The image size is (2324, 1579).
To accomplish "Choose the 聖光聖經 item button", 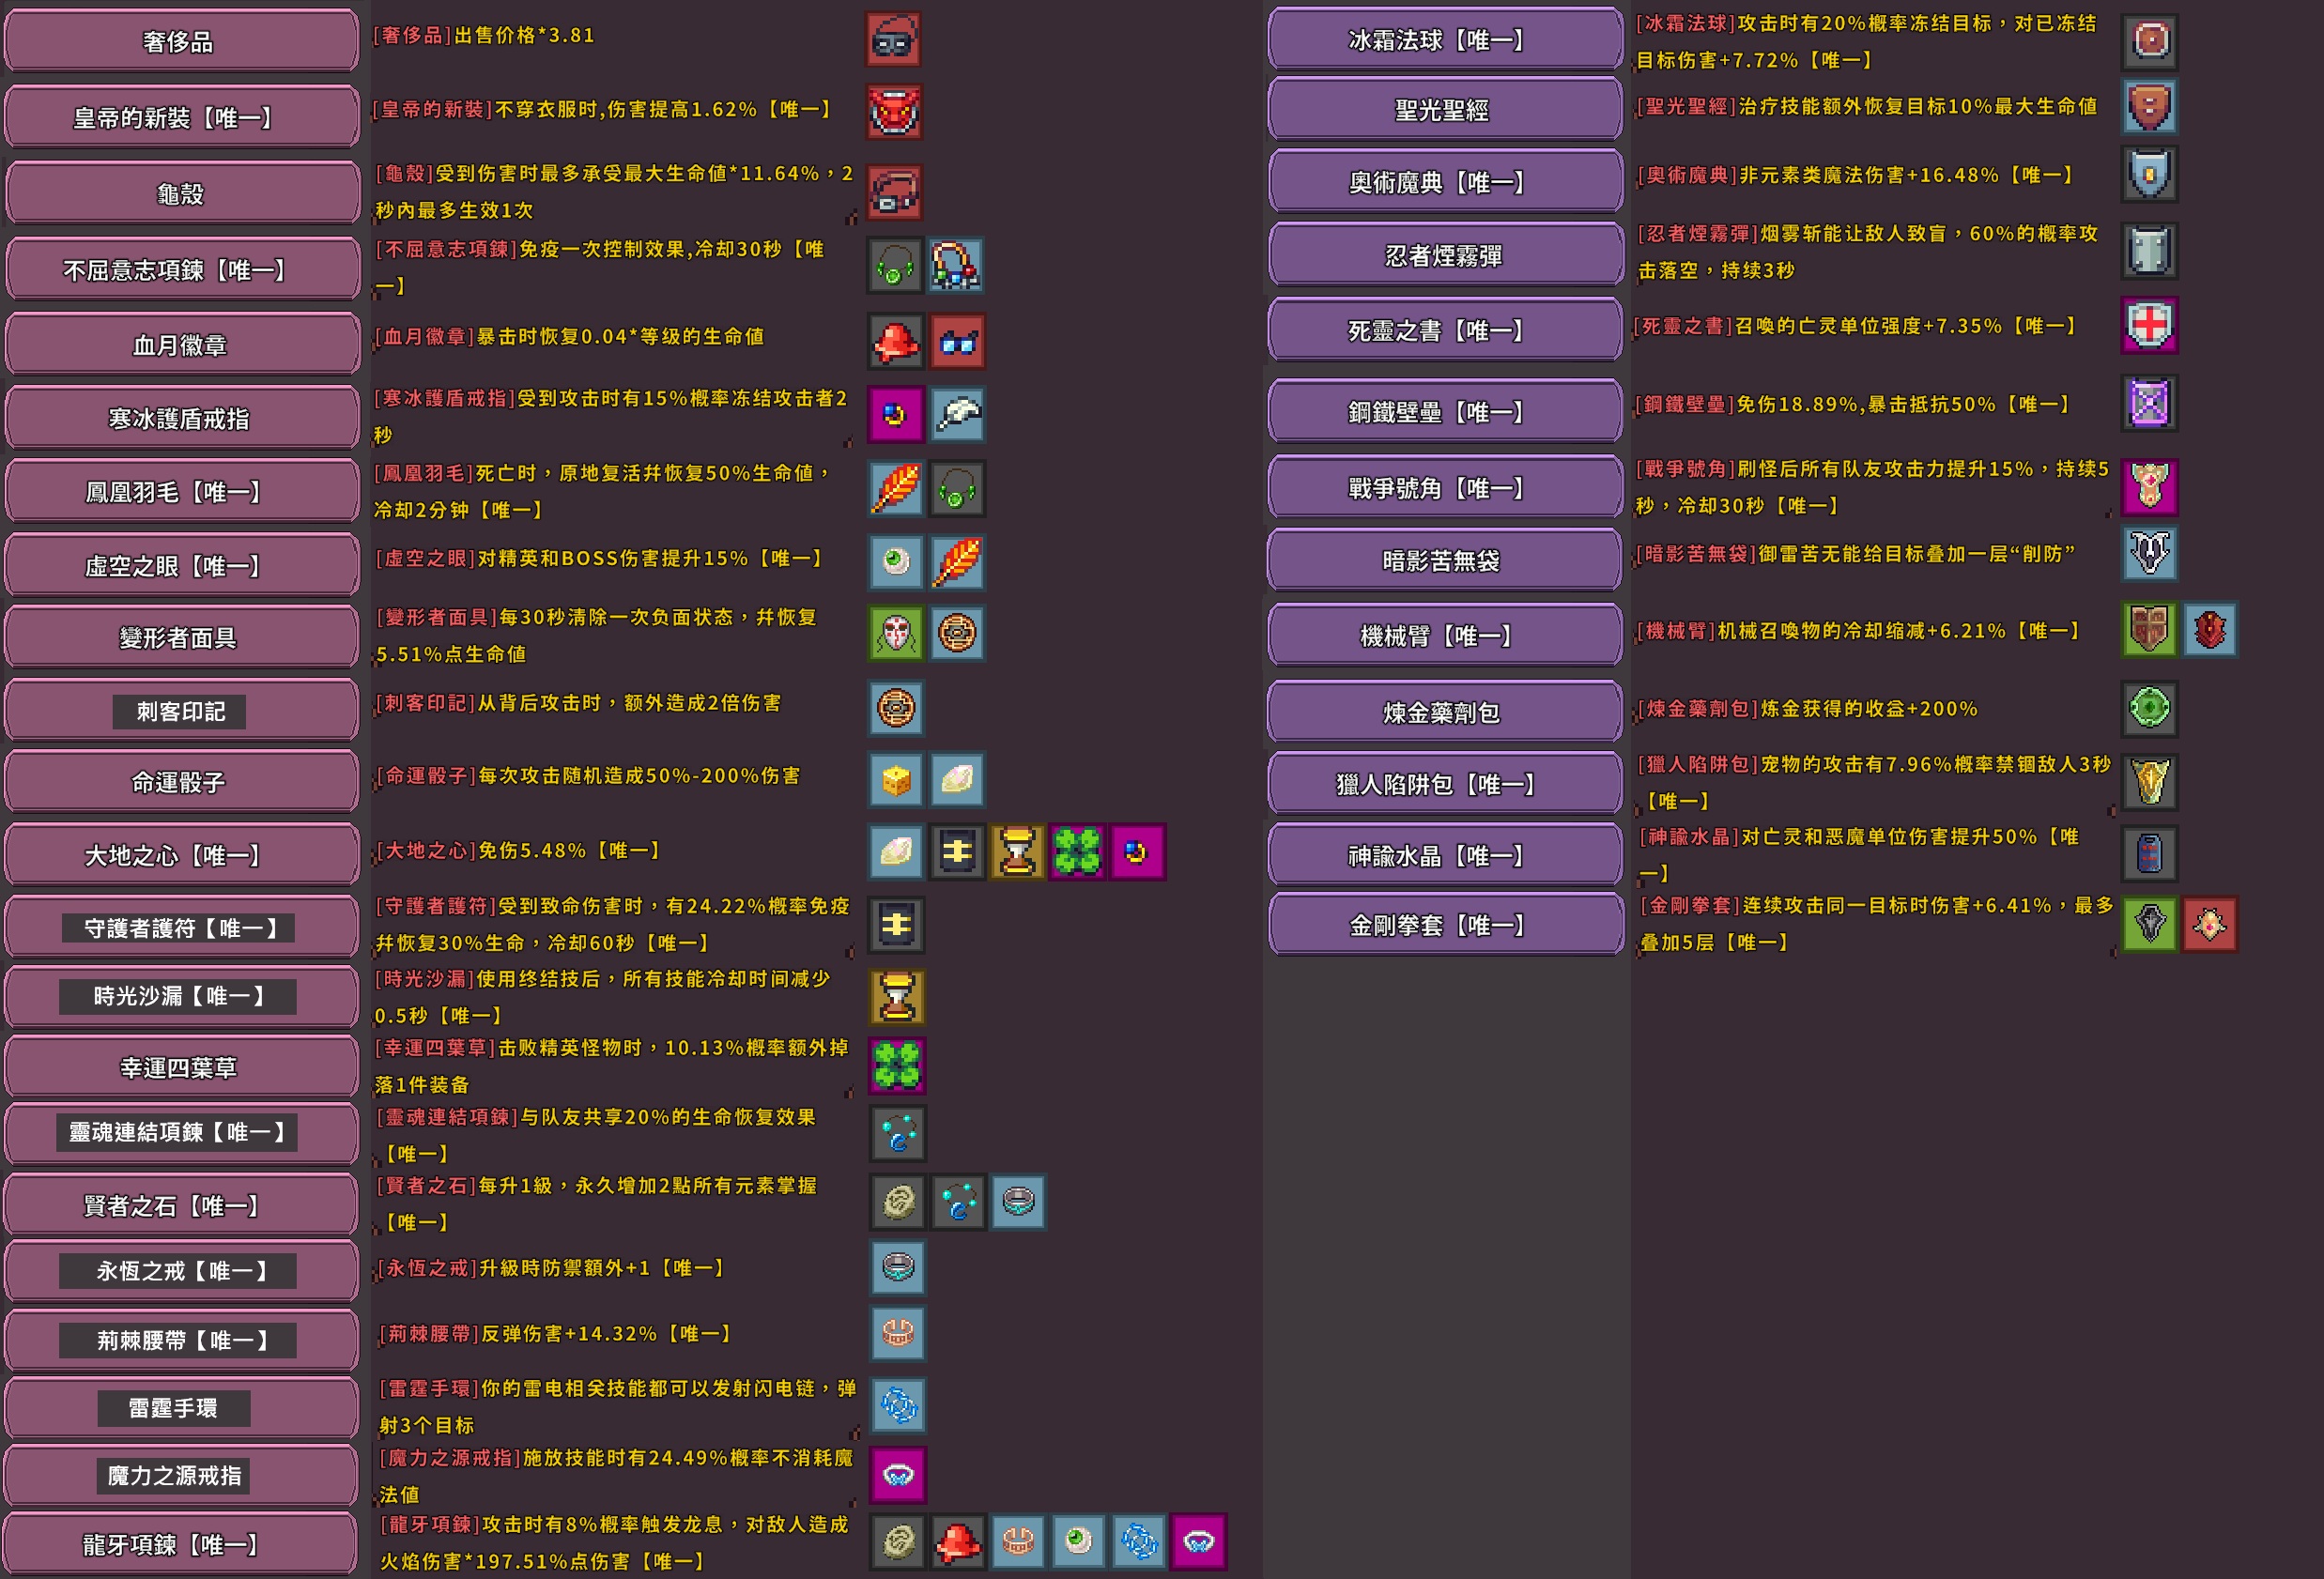I will click(x=1444, y=109).
